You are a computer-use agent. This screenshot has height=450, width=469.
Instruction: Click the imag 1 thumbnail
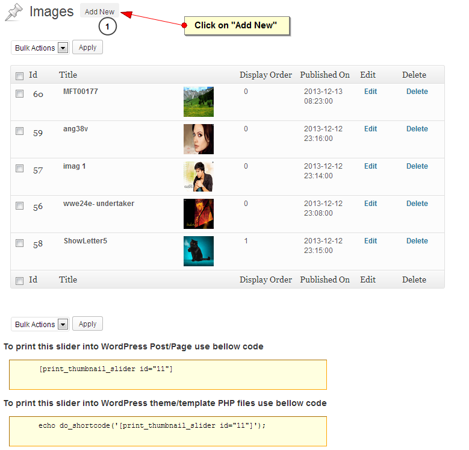(x=199, y=177)
